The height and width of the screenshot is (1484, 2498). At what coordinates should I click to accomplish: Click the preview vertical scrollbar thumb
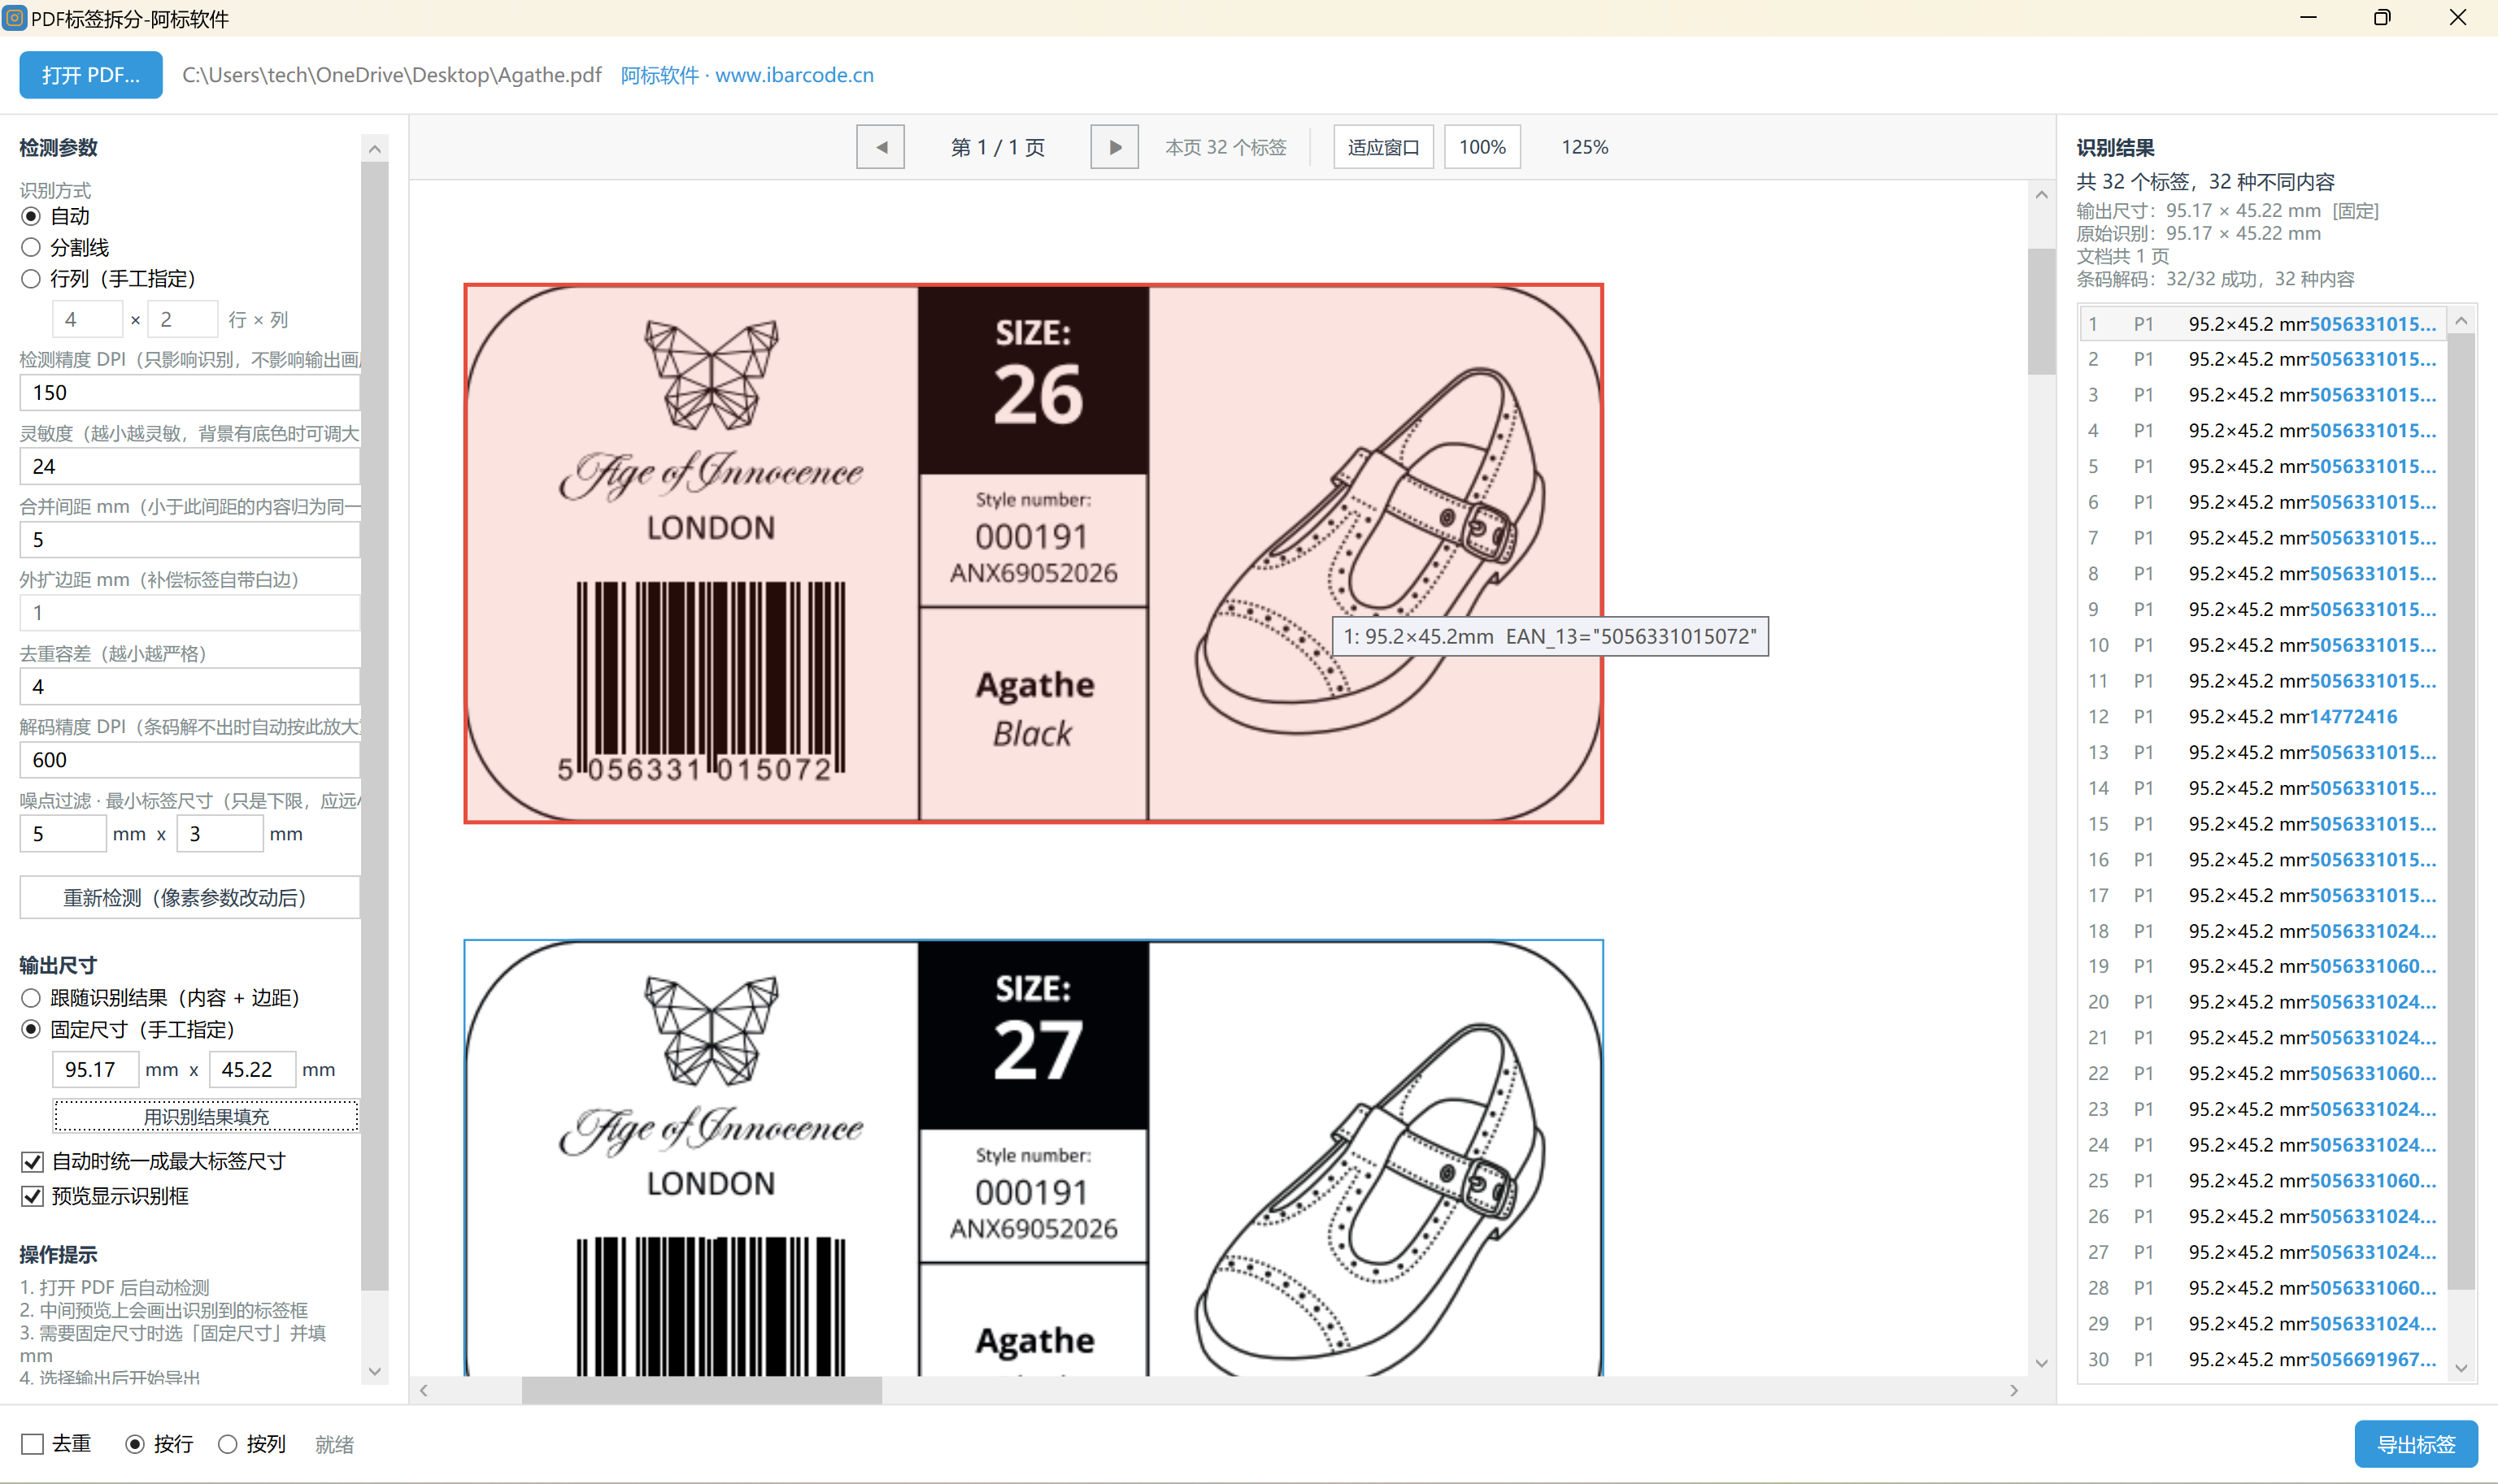point(2041,311)
